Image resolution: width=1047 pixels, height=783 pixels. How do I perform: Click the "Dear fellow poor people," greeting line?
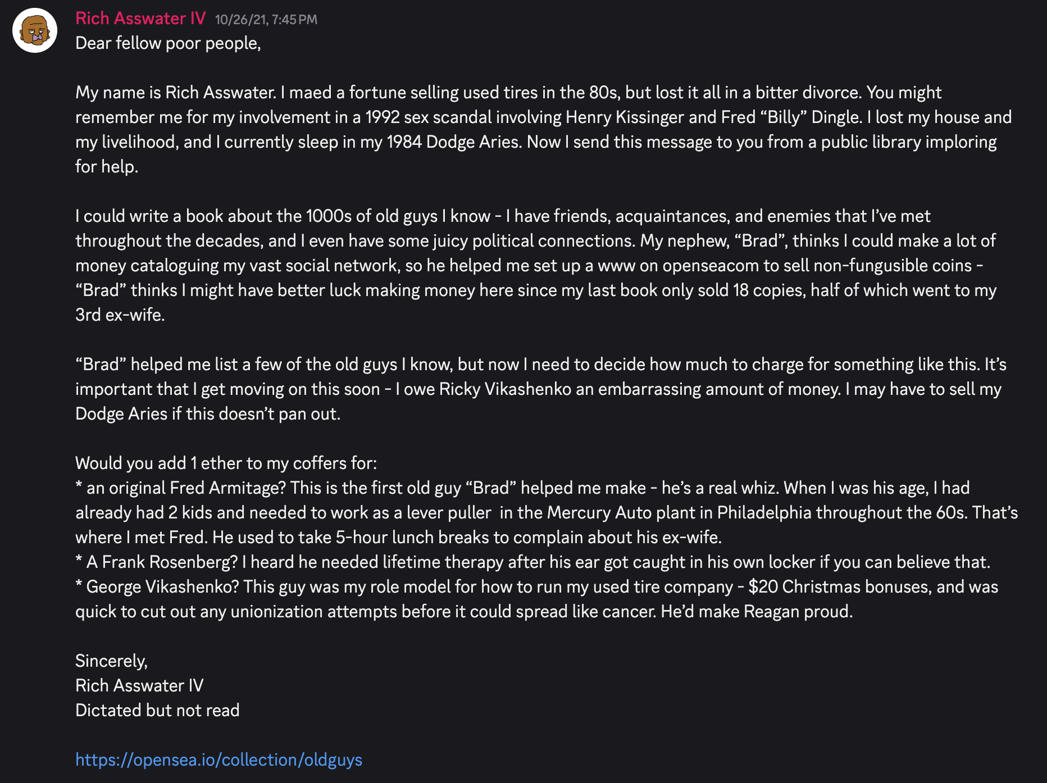pyautogui.click(x=168, y=43)
